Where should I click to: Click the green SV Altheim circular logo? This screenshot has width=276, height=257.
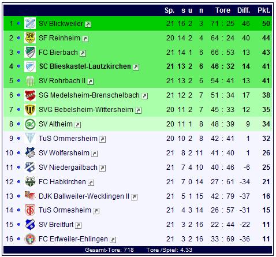[30, 124]
